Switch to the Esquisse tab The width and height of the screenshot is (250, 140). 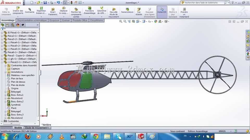[54, 20]
